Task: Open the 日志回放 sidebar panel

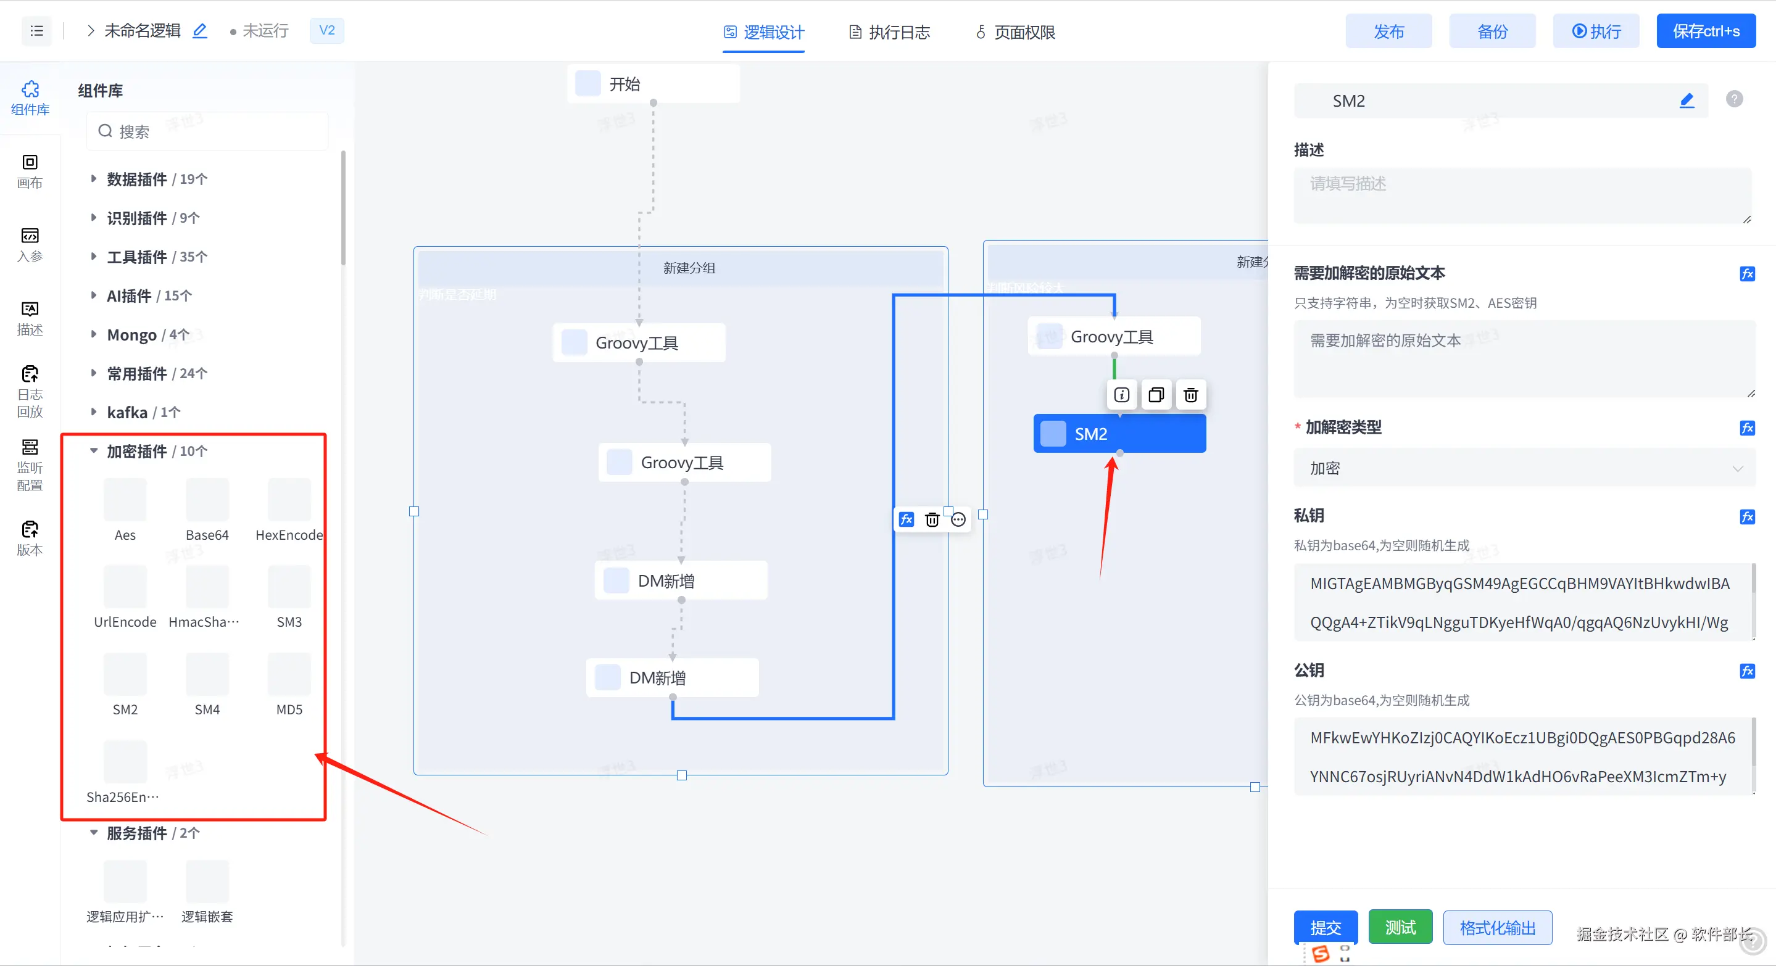Action: tap(30, 391)
